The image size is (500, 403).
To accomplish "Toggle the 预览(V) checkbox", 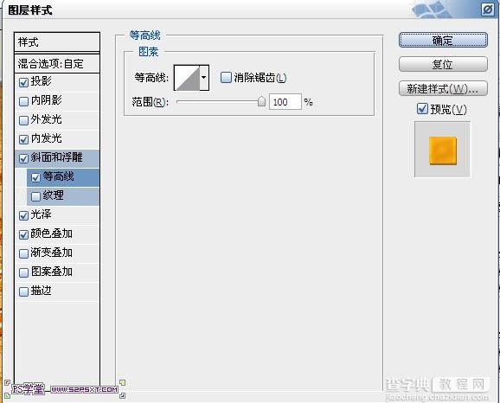I will (422, 109).
